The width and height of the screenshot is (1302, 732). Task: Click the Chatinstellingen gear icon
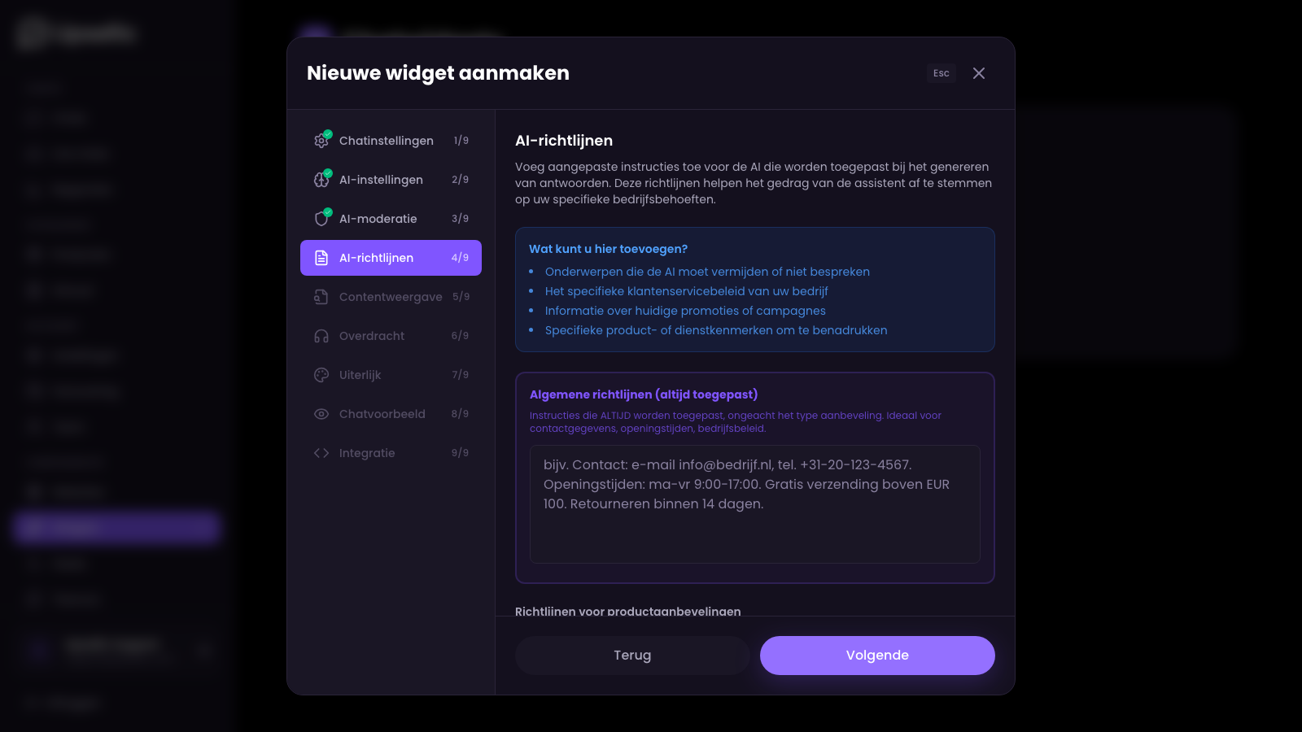click(321, 141)
